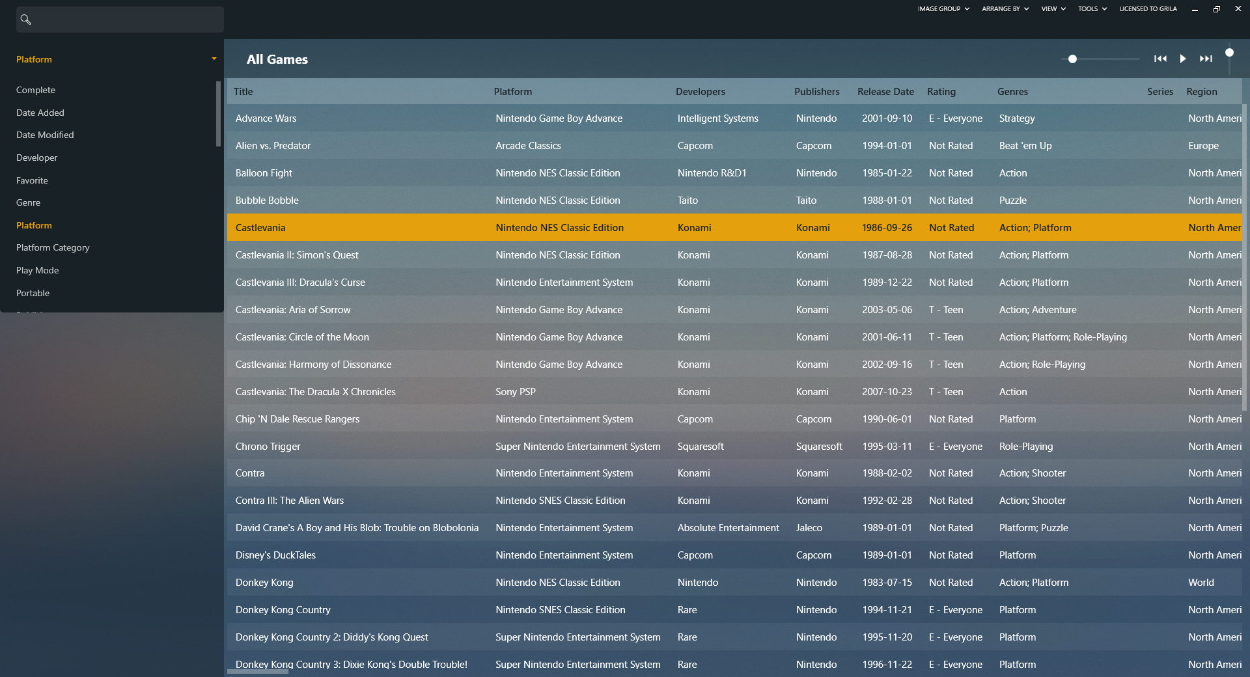This screenshot has width=1250, height=677.
Task: Select Castlevania: The Dracula X Chronicles
Action: click(x=316, y=392)
